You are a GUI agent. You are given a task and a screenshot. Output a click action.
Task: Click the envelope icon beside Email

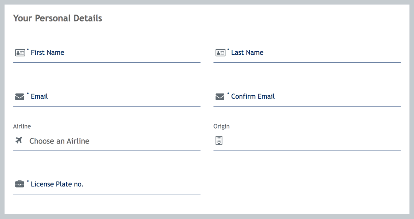pyautogui.click(x=20, y=97)
